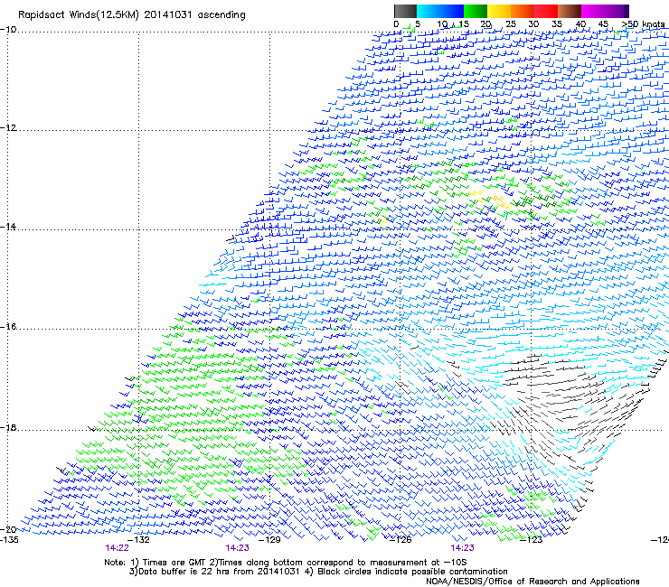Click the '45' label under the color bar

[x=603, y=24]
